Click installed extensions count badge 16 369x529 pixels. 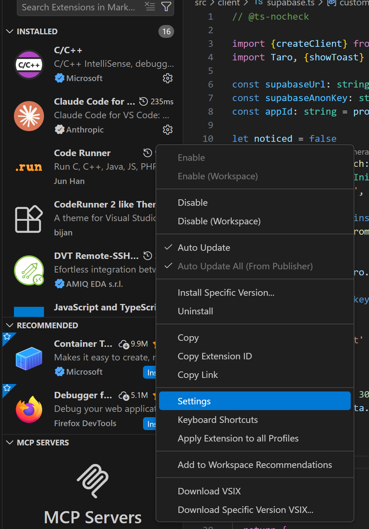point(166,31)
